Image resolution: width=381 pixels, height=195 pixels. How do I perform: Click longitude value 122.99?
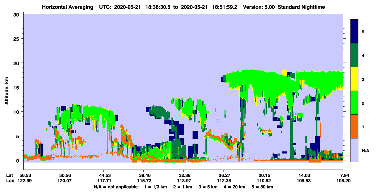(x=24, y=180)
